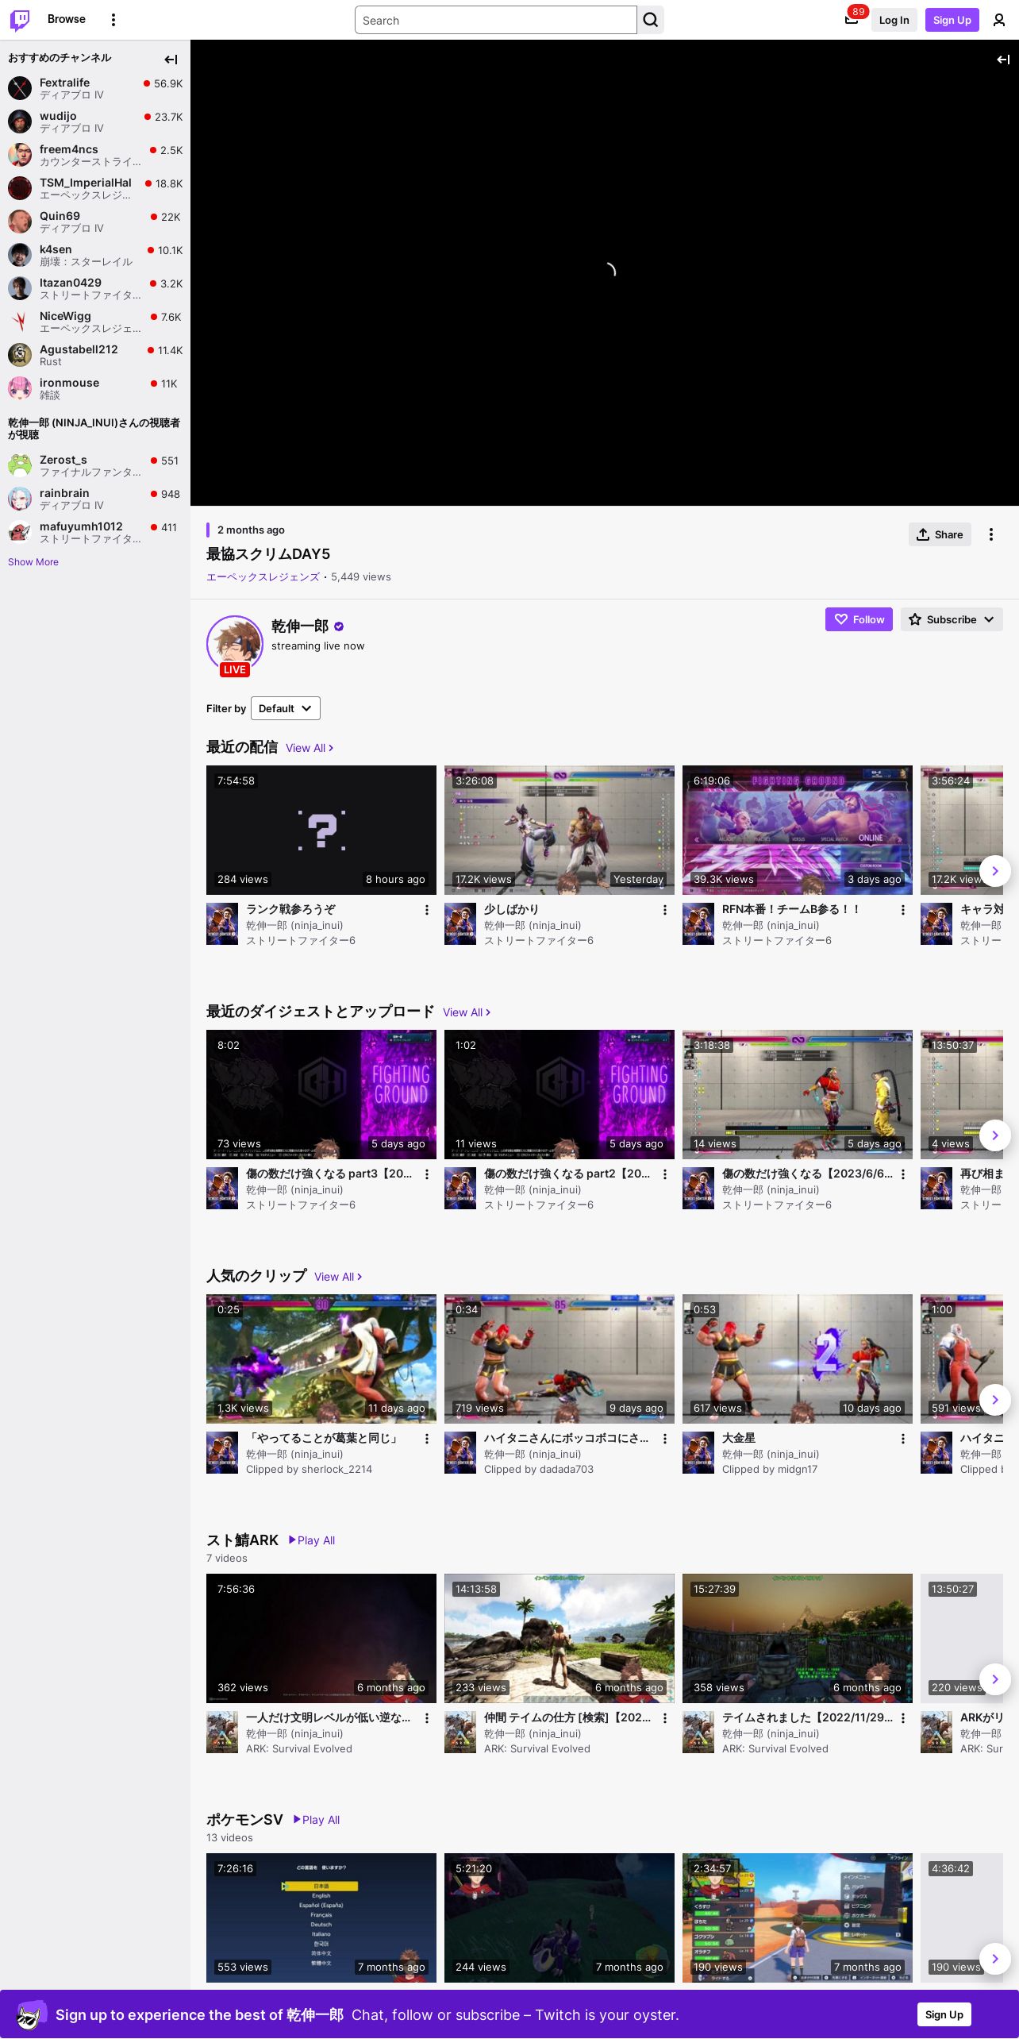Click the ironmouse channel avatar

click(x=20, y=388)
